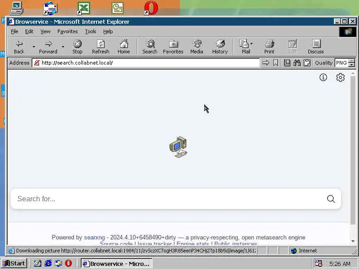Click the Show Desktop quick launch icon
359x269 pixels.
[x=38, y=264]
